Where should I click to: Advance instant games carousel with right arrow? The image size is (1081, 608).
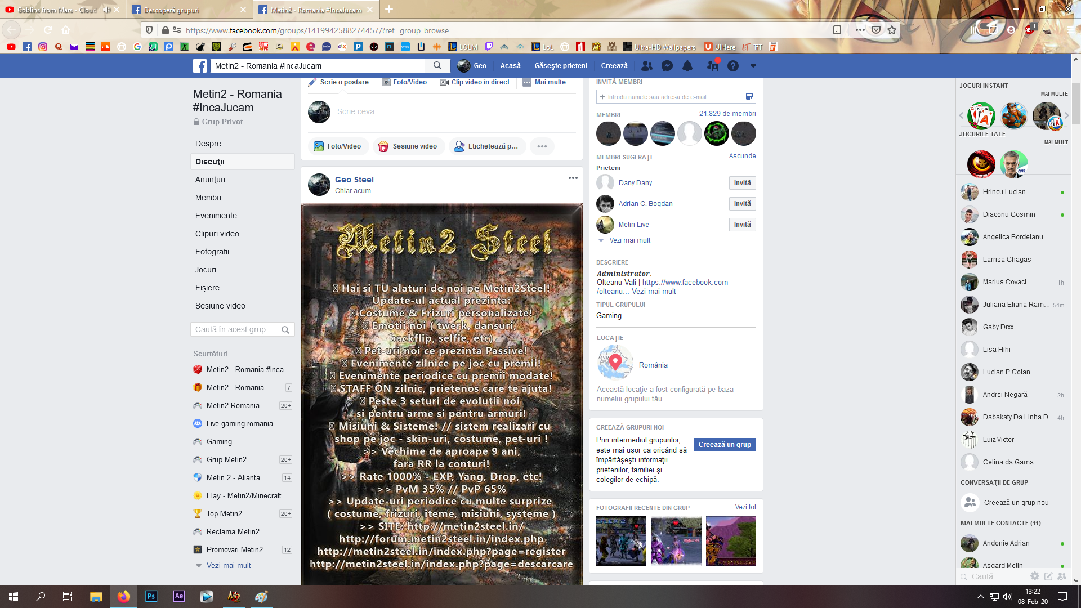pos(1066,115)
